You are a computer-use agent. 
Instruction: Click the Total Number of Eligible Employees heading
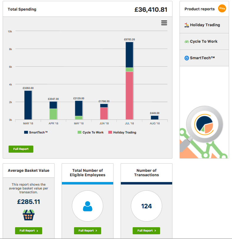(x=88, y=172)
